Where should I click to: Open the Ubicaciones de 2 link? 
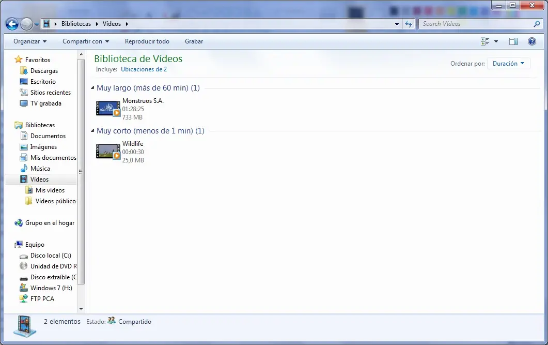[x=144, y=69]
